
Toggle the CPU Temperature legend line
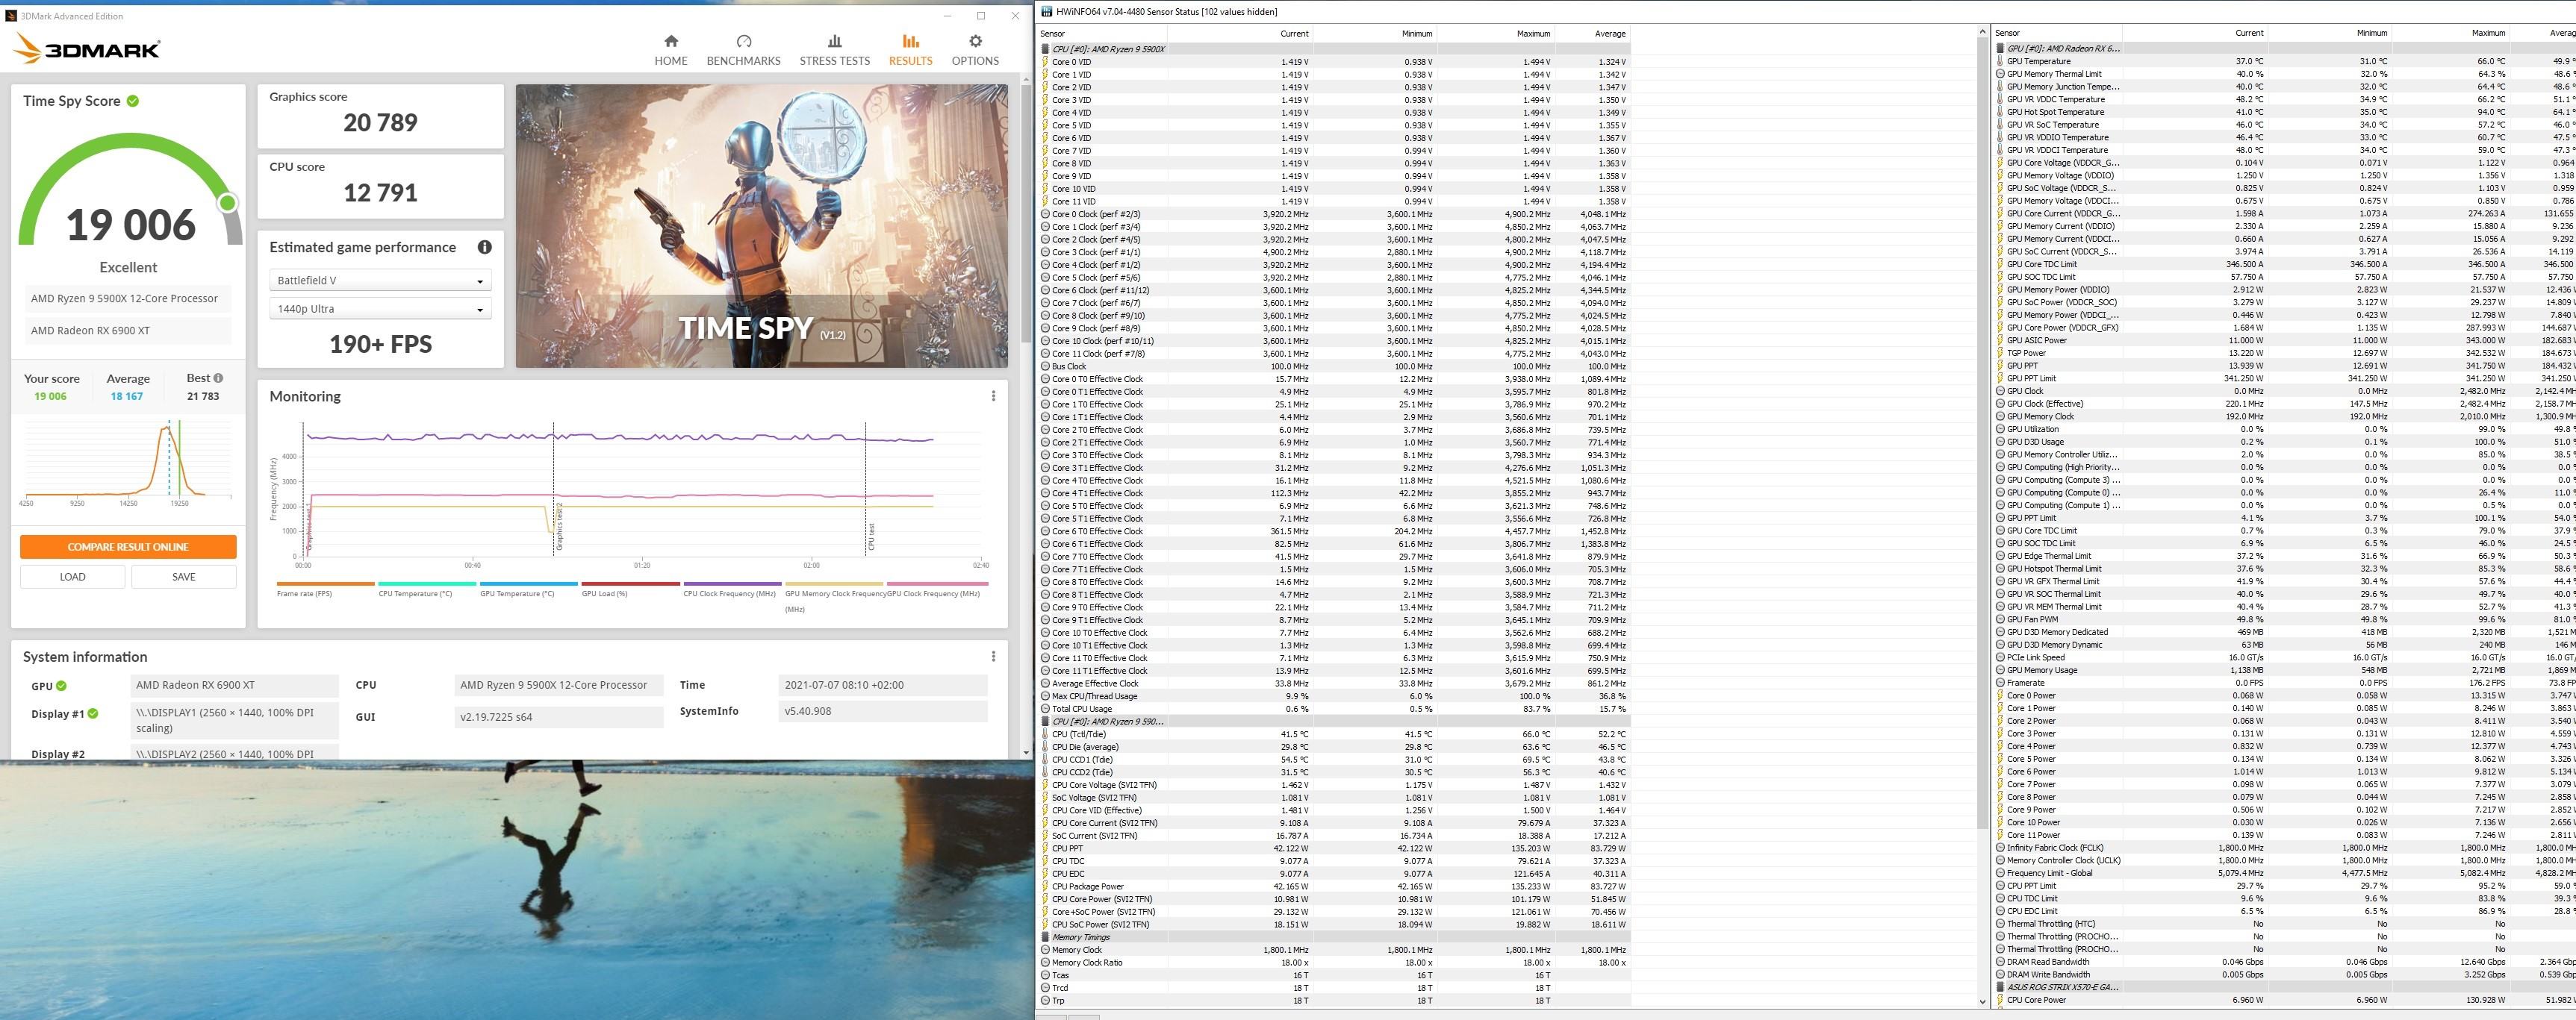pyautogui.click(x=427, y=589)
